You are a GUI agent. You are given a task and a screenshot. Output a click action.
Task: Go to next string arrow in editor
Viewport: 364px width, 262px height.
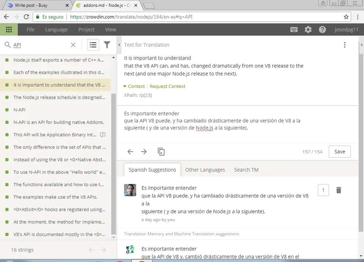pos(144,152)
